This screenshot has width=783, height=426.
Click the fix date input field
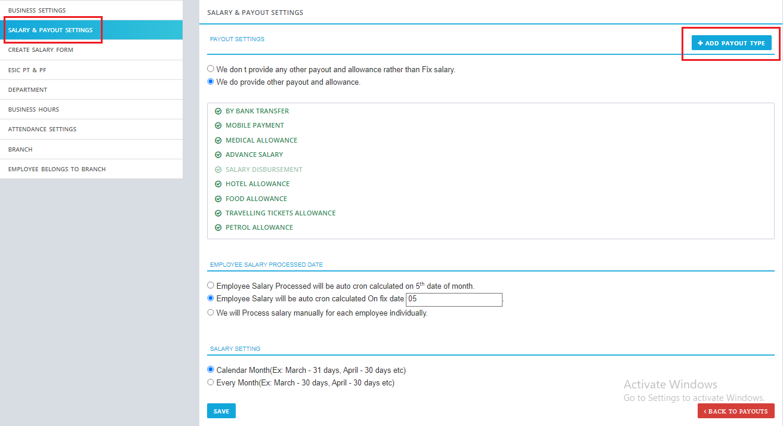pos(454,300)
